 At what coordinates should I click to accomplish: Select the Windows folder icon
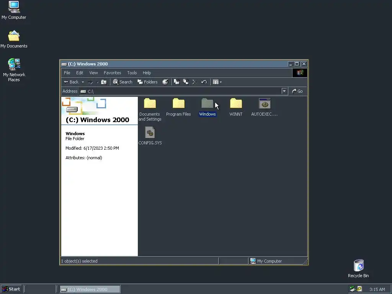point(207,103)
